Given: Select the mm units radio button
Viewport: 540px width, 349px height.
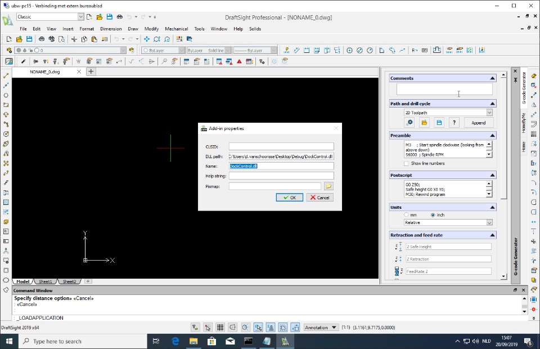Looking at the screenshot, I should [407, 215].
